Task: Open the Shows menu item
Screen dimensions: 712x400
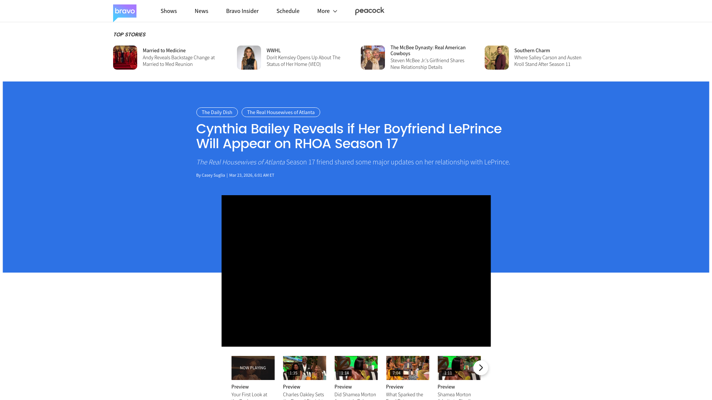Action: coord(169,11)
